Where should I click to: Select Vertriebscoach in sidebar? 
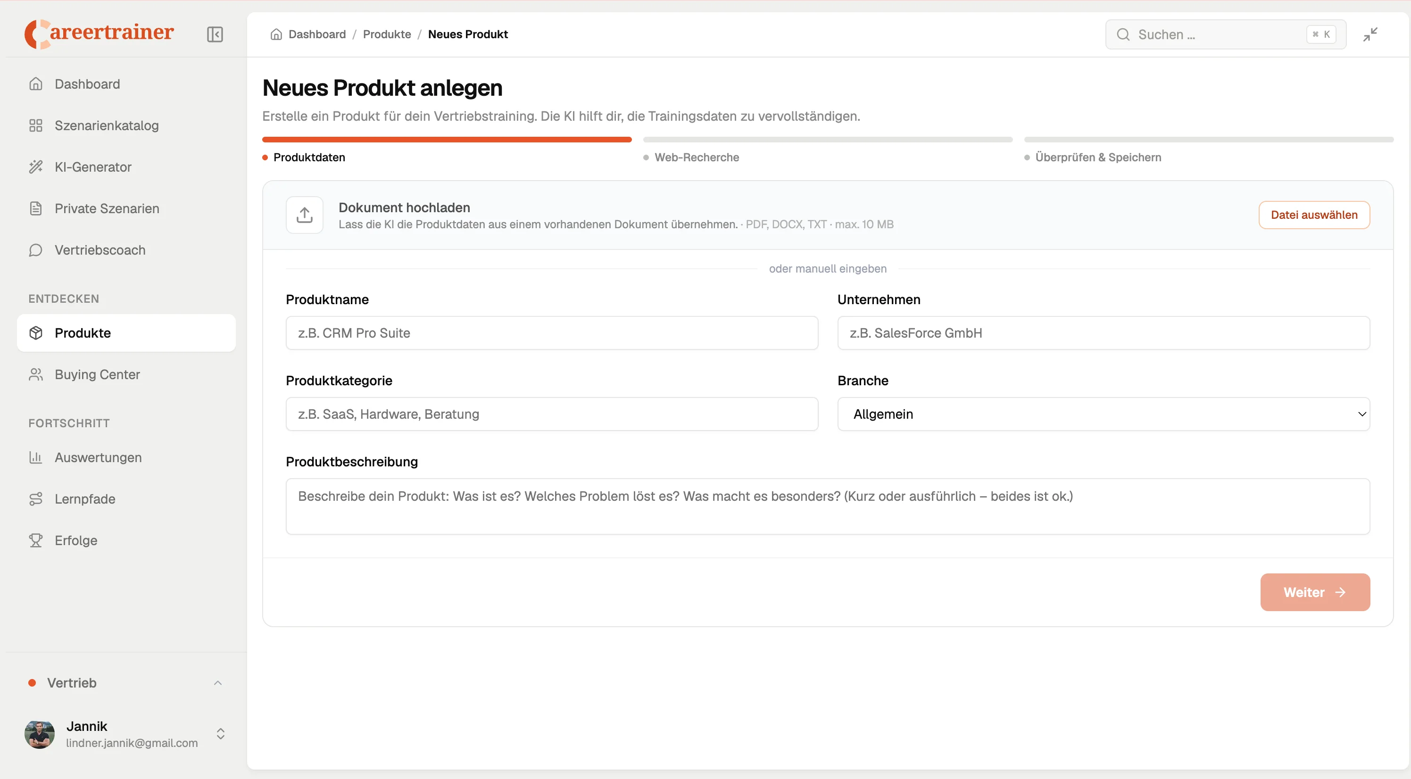[x=126, y=250]
